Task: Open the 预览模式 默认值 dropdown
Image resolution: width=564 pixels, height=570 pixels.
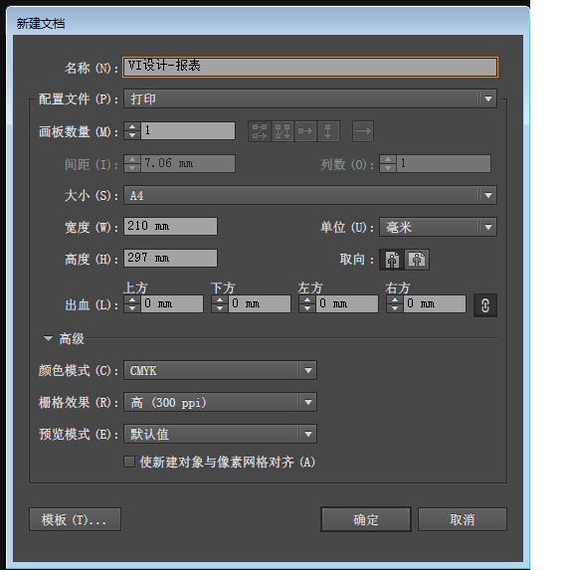Action: tap(220, 434)
